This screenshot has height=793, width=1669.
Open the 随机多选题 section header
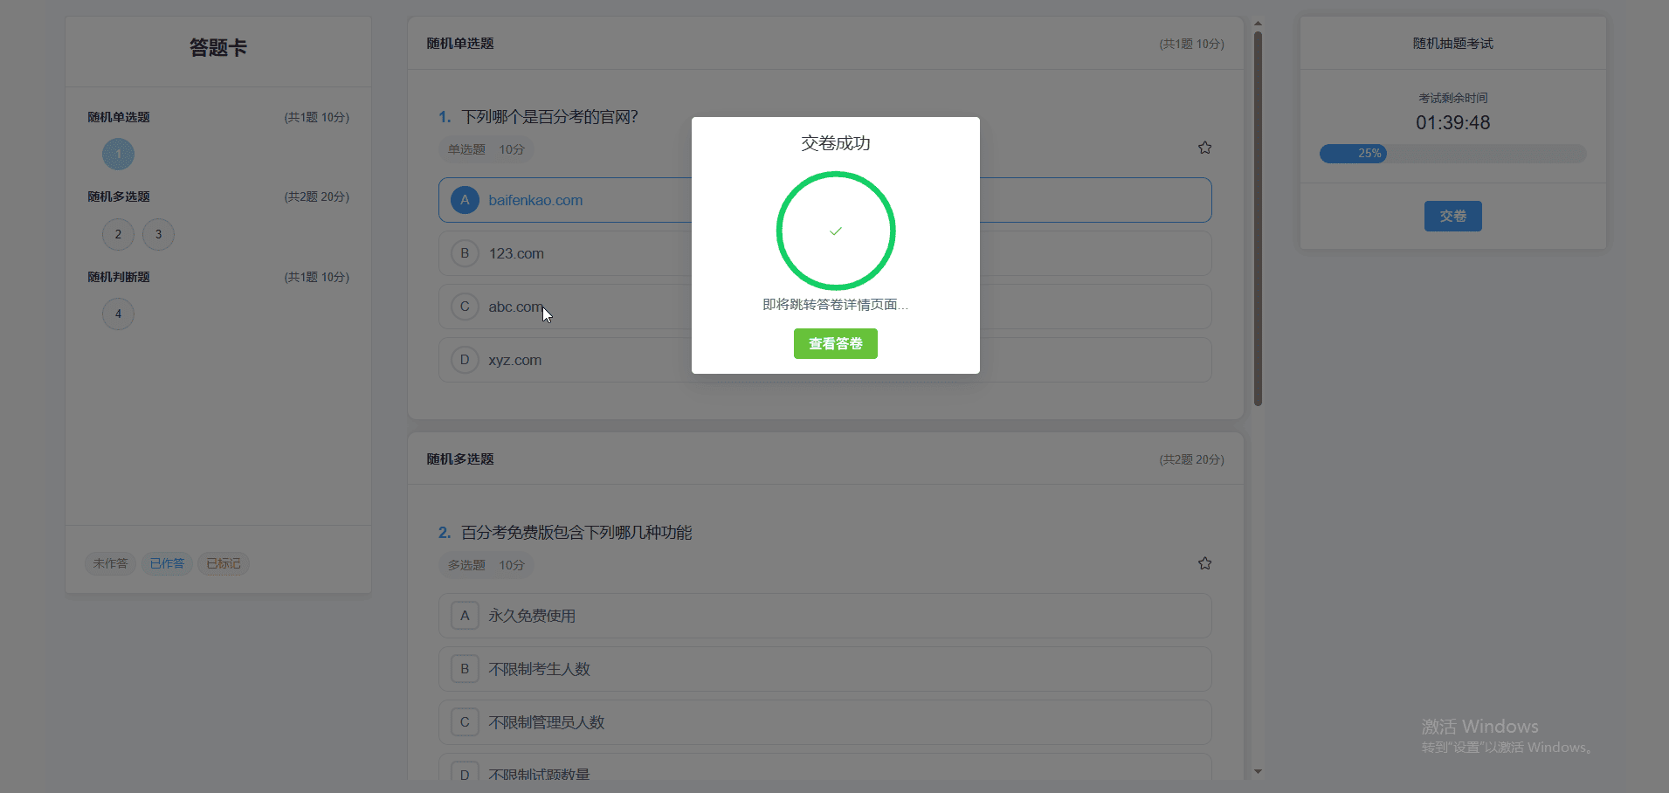(x=459, y=459)
